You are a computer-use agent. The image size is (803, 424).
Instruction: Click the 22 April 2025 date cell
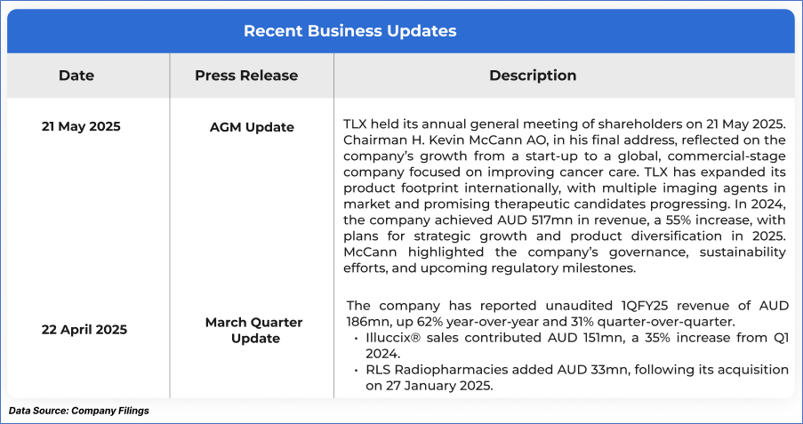tap(84, 329)
